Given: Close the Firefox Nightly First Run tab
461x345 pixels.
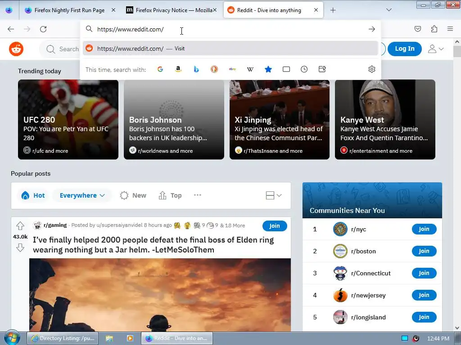Looking at the screenshot, I should (113, 10).
